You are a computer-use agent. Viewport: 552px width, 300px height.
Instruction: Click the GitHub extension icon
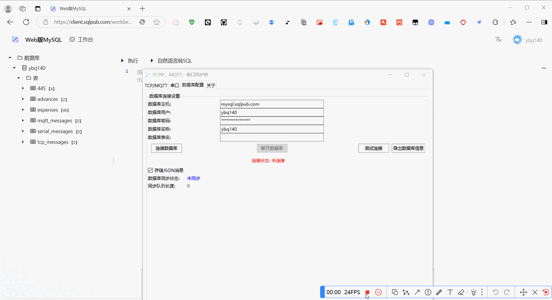(x=224, y=22)
